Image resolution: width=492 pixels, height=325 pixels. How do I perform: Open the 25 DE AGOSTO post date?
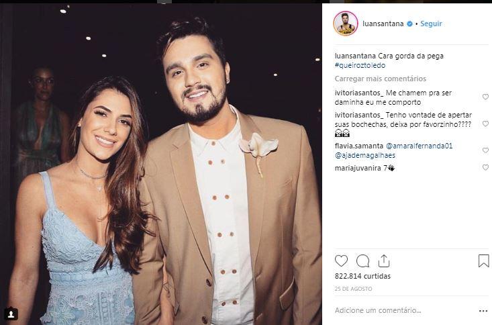coord(352,289)
